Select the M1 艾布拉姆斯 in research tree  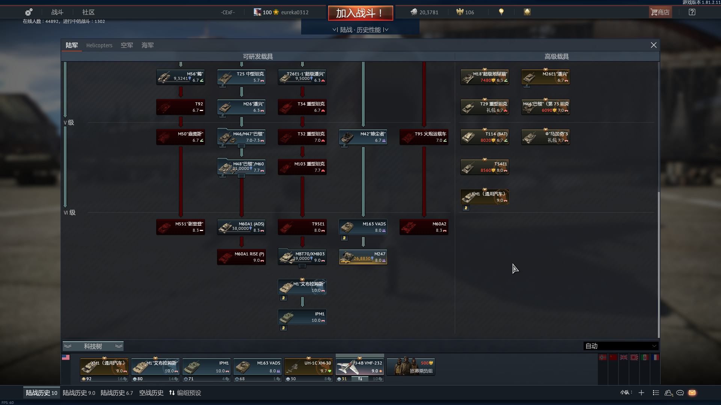pyautogui.click(x=302, y=287)
